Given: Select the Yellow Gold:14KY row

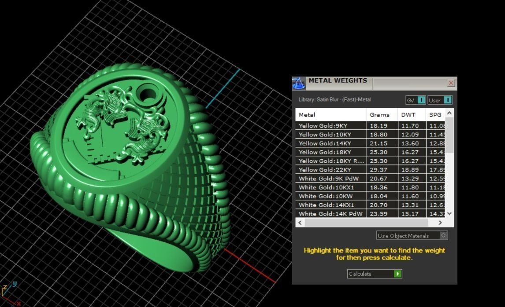Looking at the screenshot, I should click(x=370, y=143).
